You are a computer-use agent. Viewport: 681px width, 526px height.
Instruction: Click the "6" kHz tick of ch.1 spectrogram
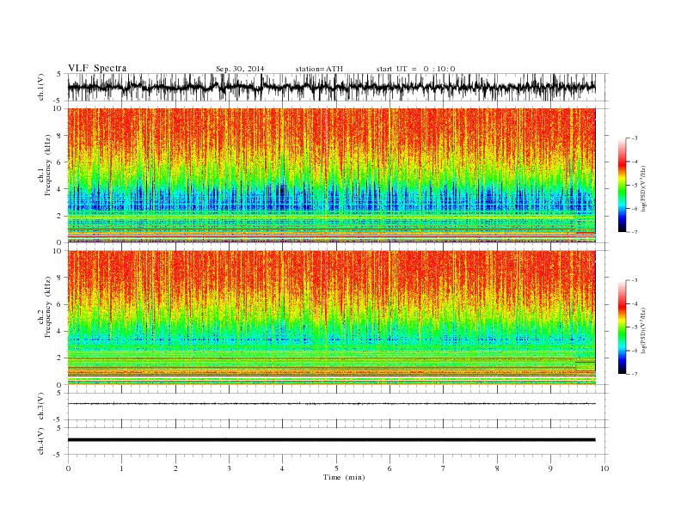coord(60,162)
